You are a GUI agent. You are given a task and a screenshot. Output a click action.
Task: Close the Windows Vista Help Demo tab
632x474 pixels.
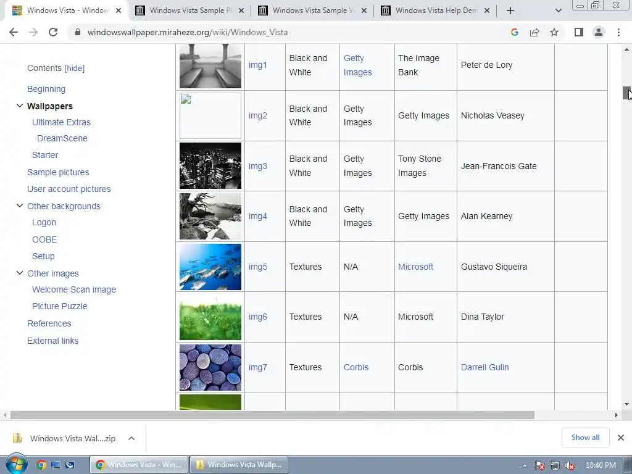coord(487,10)
